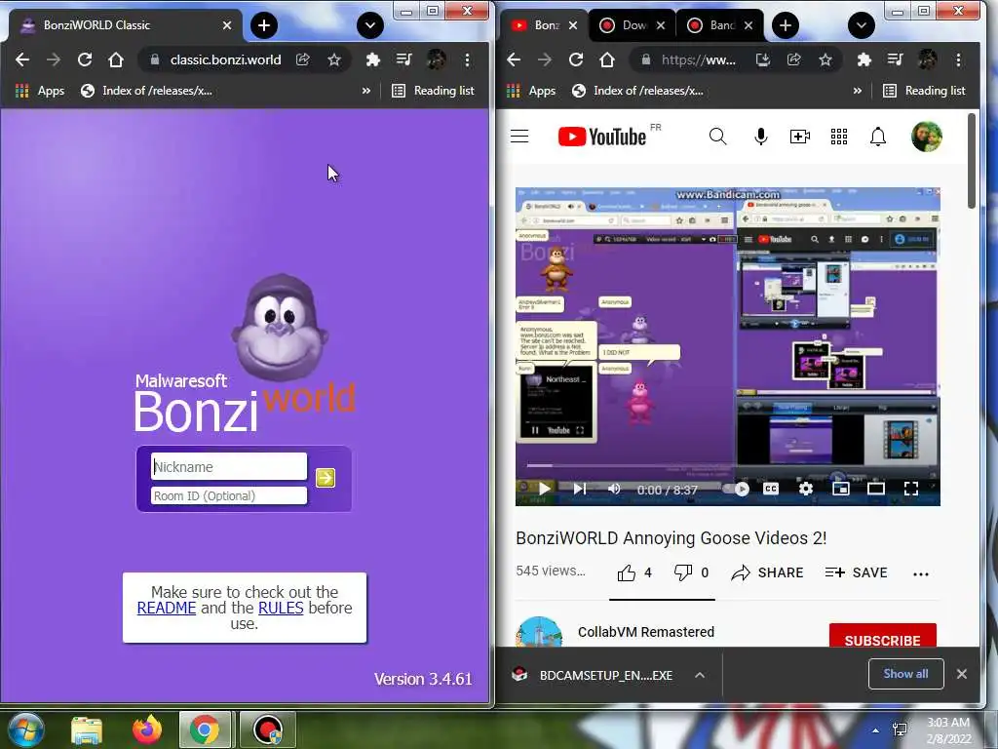
Task: Toggle fullscreen on the video
Action: (x=911, y=489)
